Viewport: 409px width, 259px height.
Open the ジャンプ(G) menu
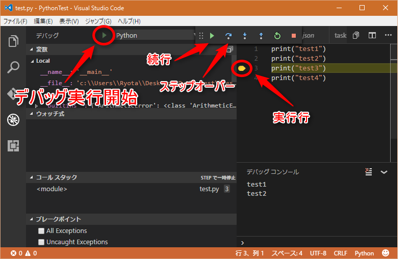(x=98, y=21)
